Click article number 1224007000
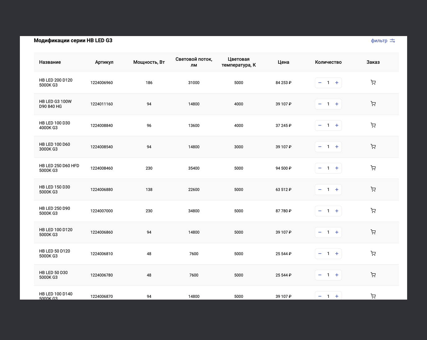Screen dimensions: 427x340 click(x=102, y=211)
